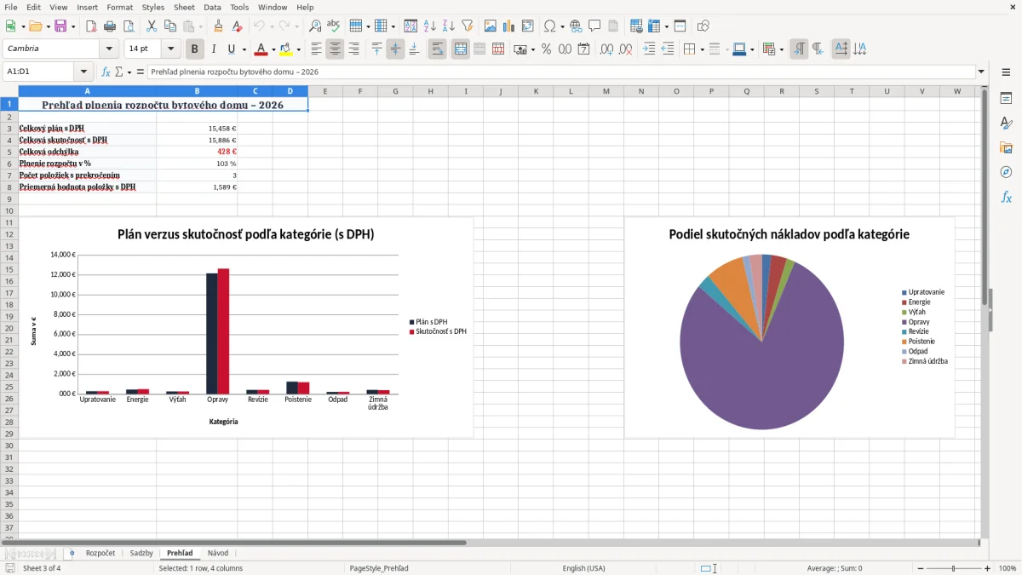1022x575 pixels.
Task: Switch to the Rozpočet sheet tab
Action: pyautogui.click(x=100, y=553)
